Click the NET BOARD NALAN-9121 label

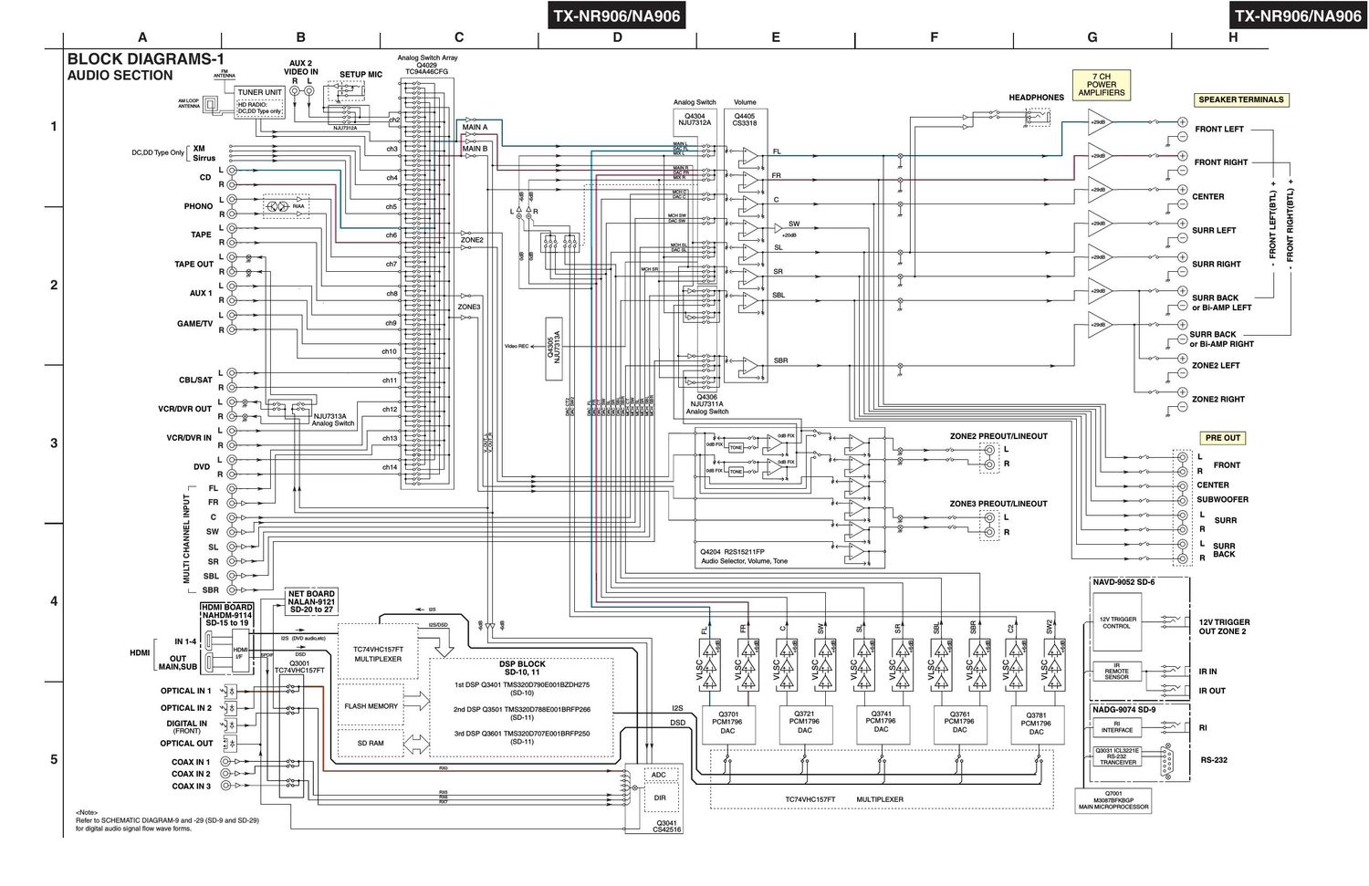310,600
